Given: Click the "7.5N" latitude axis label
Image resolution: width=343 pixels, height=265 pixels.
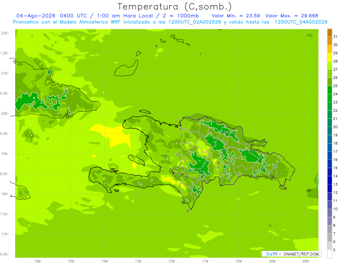Looking at the screenshot, I should point(4,214).
